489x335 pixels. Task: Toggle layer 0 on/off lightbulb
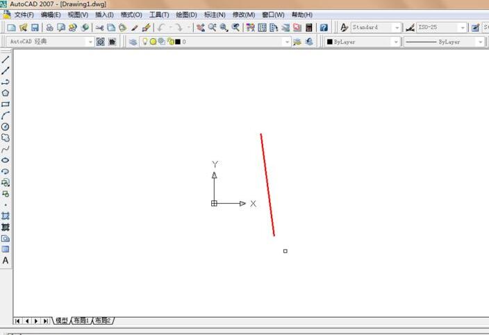145,42
